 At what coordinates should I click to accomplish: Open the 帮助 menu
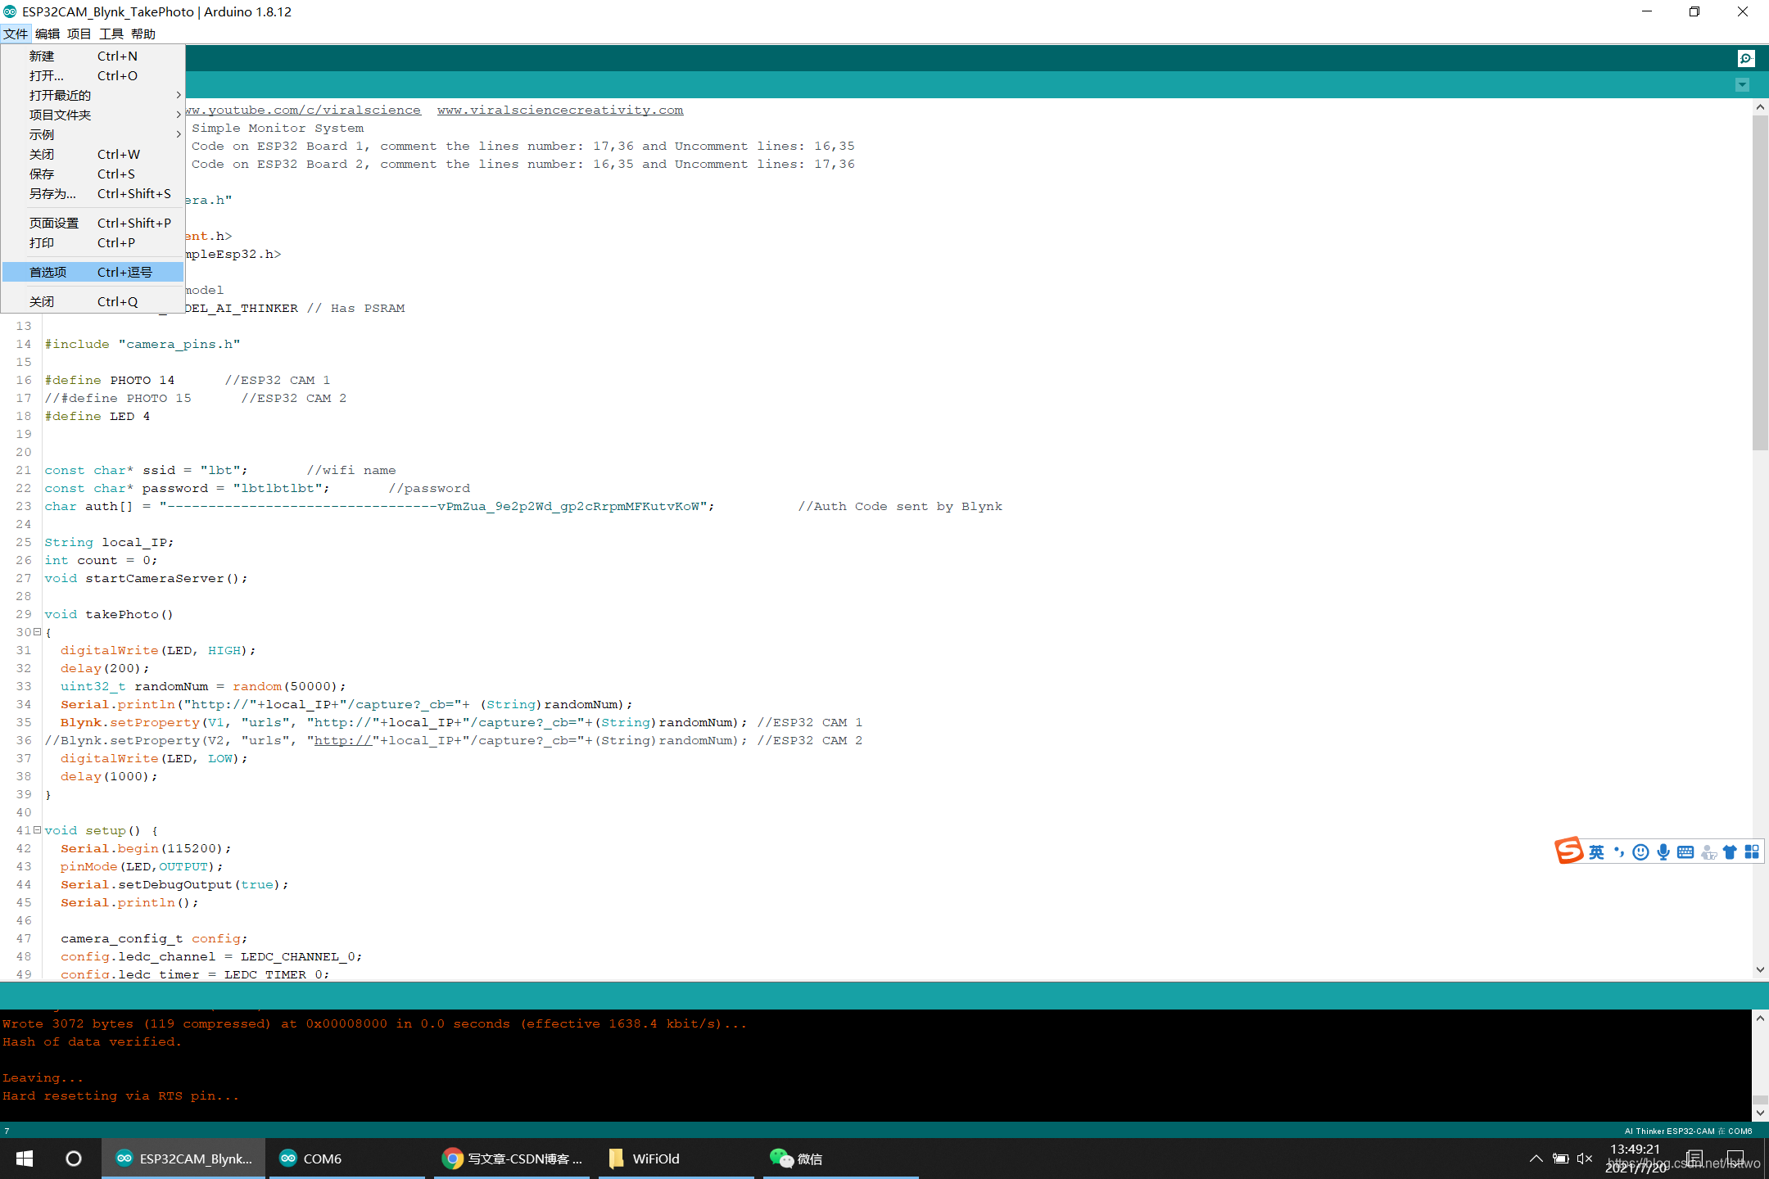143,34
